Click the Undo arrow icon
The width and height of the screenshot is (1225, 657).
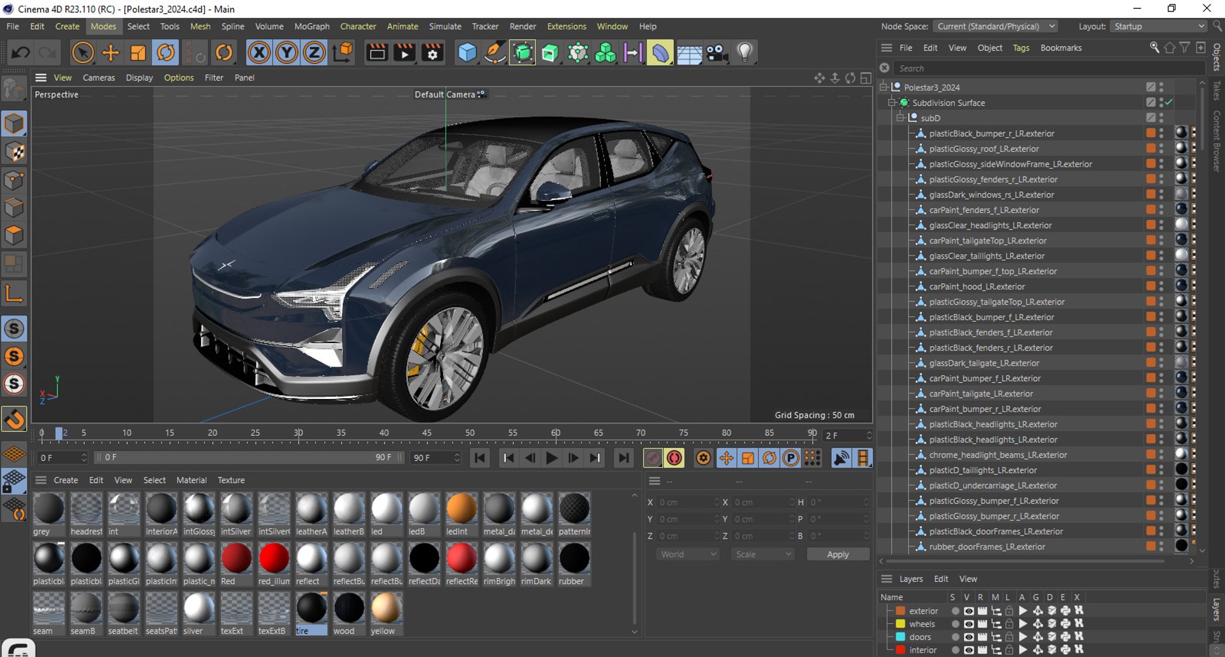coord(20,52)
